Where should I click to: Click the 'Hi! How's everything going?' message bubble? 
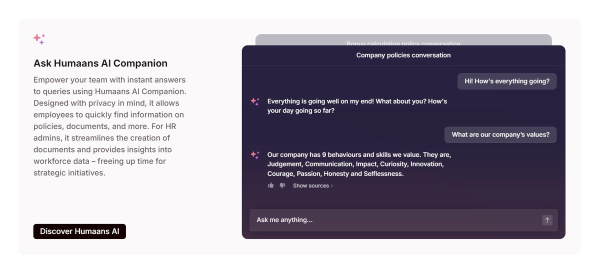pos(506,81)
